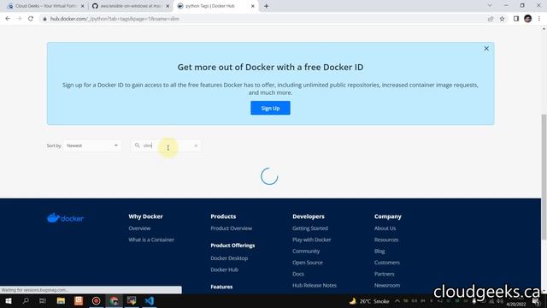Open Docs footer link

(x=298, y=274)
